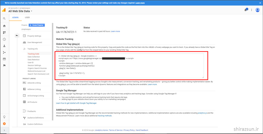
Task: Close the blue Data Retention banner
Action: (x=260, y=3)
